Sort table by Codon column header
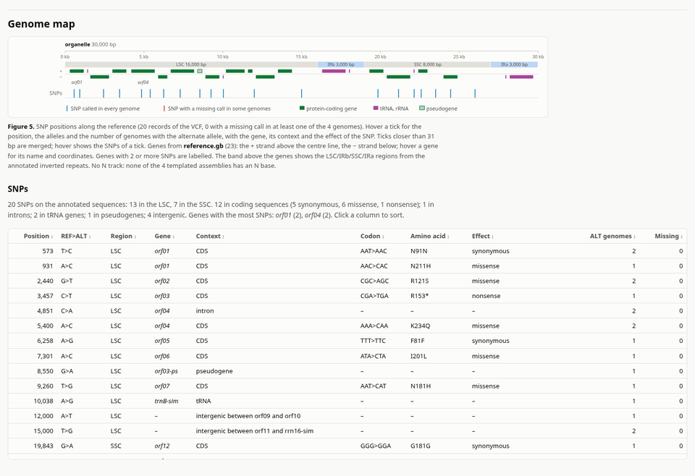Viewport: 695px width, 476px height. click(372, 236)
